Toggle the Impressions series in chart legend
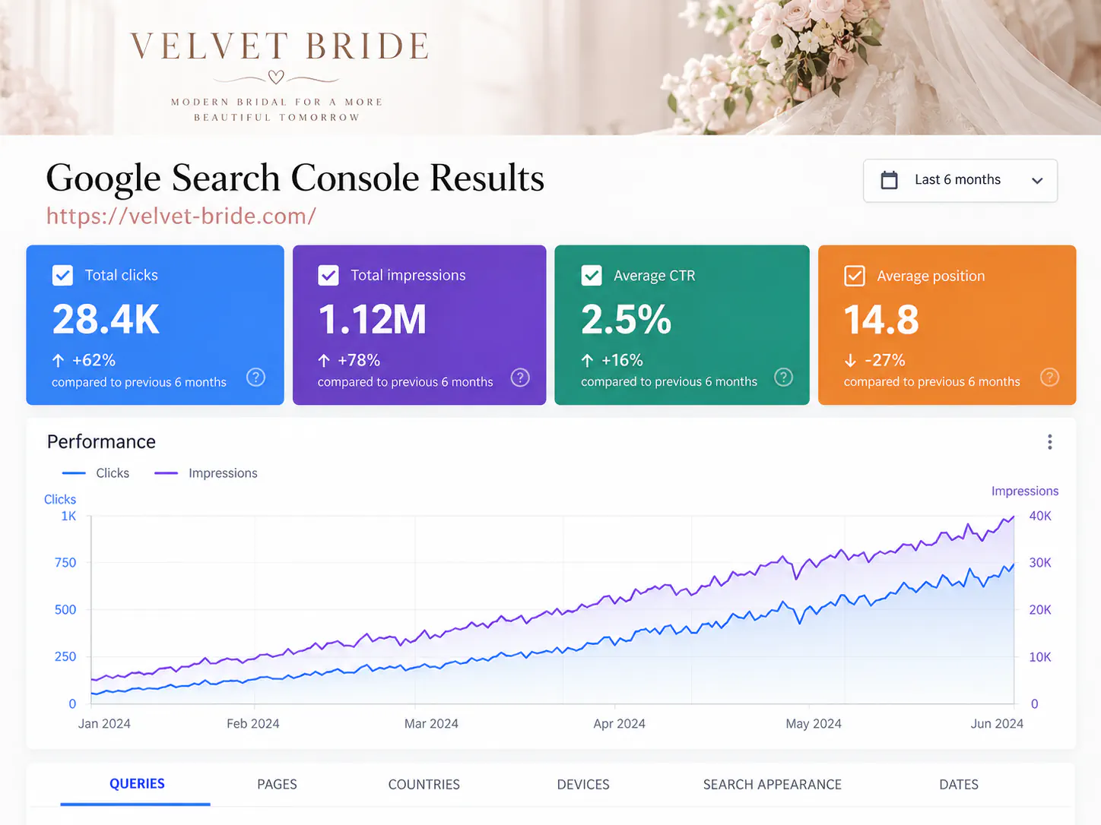The height and width of the screenshot is (825, 1101). [x=206, y=473]
